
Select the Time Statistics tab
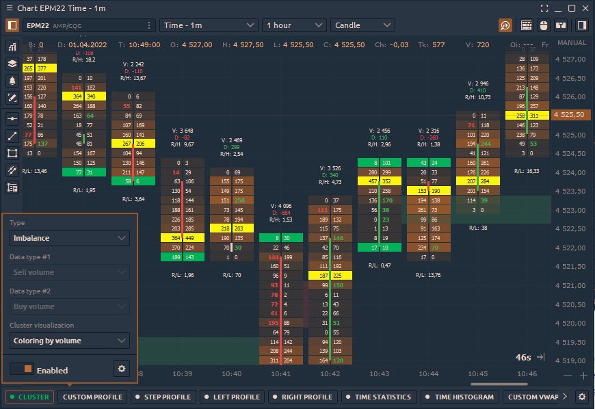pos(378,397)
